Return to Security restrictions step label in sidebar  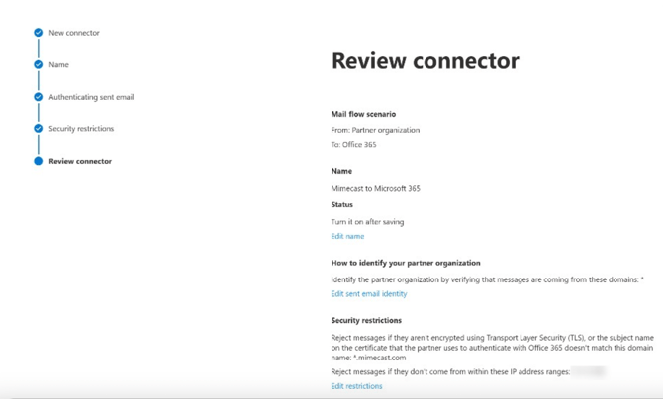tap(81, 128)
